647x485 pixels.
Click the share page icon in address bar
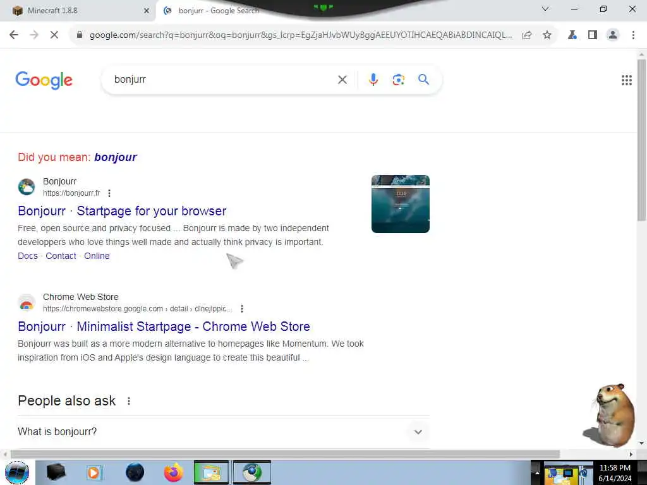[527, 35]
